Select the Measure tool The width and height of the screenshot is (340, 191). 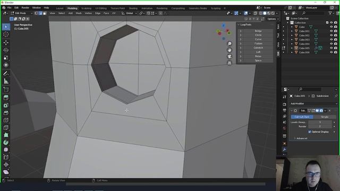click(x=6, y=81)
